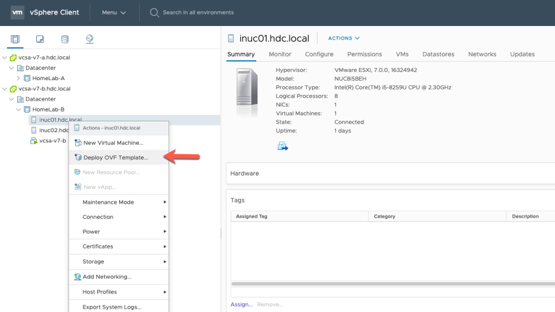Collapse the HomeLab-B cluster node

click(18, 109)
